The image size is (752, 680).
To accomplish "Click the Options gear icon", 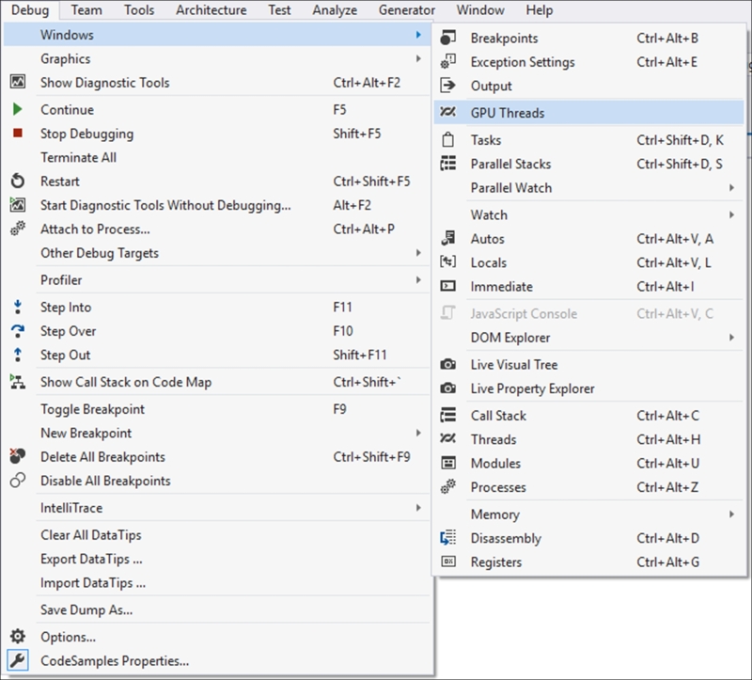I will (x=18, y=637).
